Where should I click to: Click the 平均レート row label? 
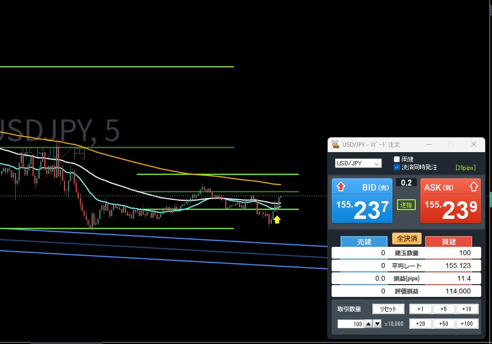pos(406,266)
